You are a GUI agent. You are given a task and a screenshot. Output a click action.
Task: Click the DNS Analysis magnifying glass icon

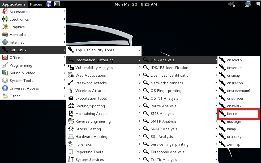(146, 60)
